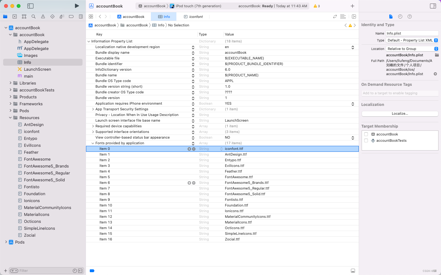Viewport: 441px width, 275px height.
Task: Toggle the navigator sidebar
Action: pyautogui.click(x=31, y=6)
